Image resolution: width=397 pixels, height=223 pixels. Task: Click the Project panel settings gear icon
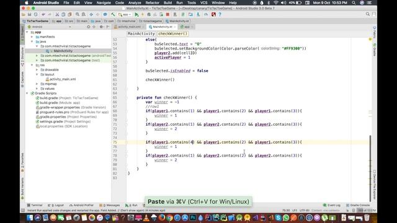[101, 27]
